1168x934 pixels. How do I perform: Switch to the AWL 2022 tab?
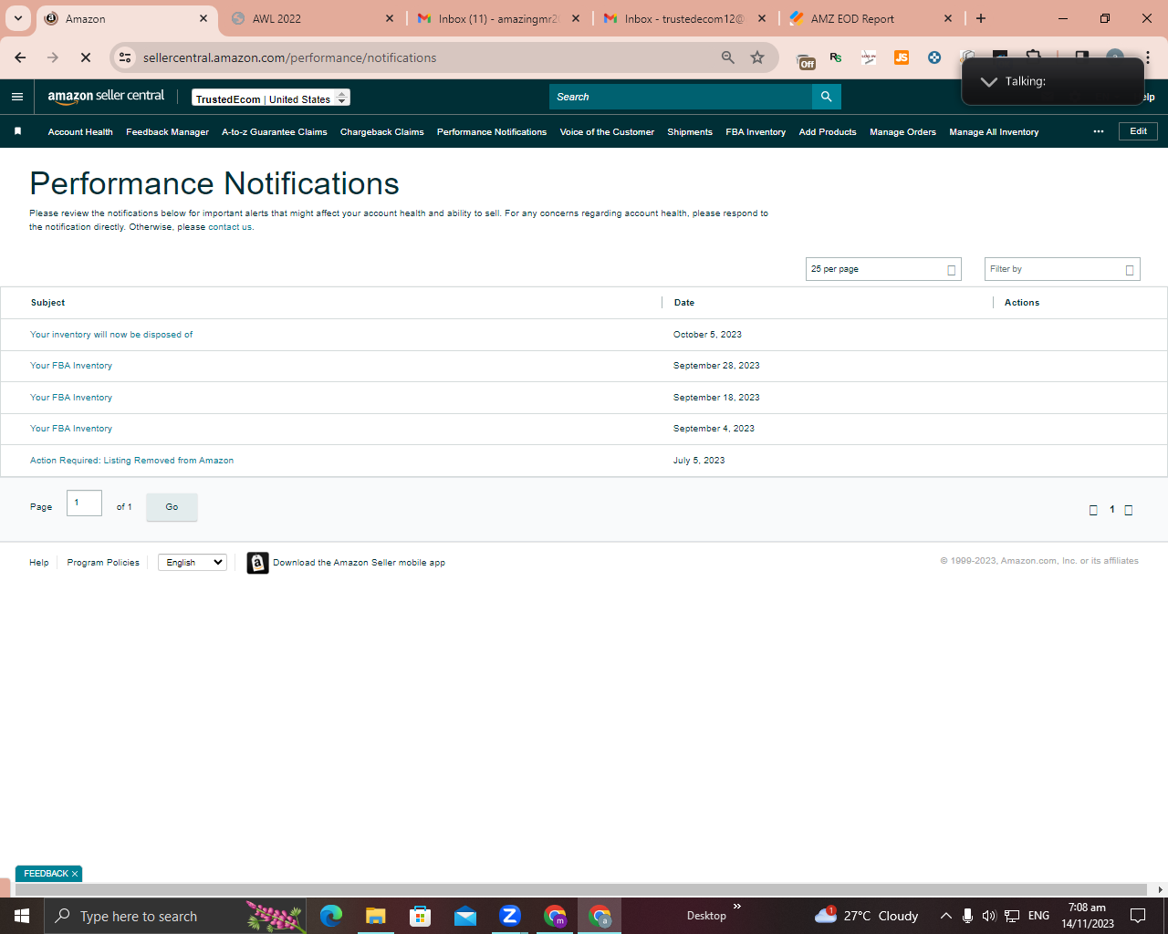(x=310, y=18)
